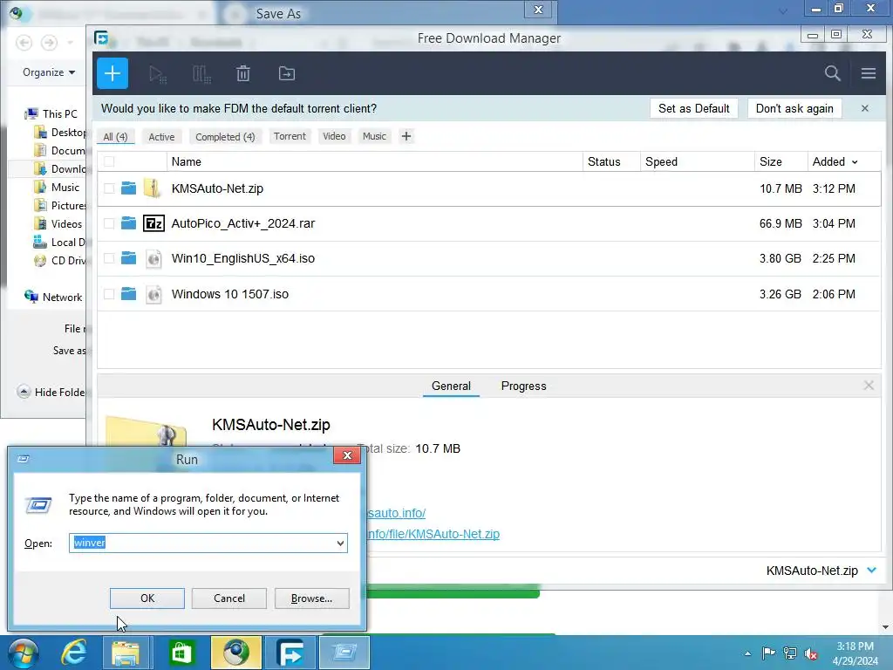Select the Torrent filter tab

click(290, 136)
